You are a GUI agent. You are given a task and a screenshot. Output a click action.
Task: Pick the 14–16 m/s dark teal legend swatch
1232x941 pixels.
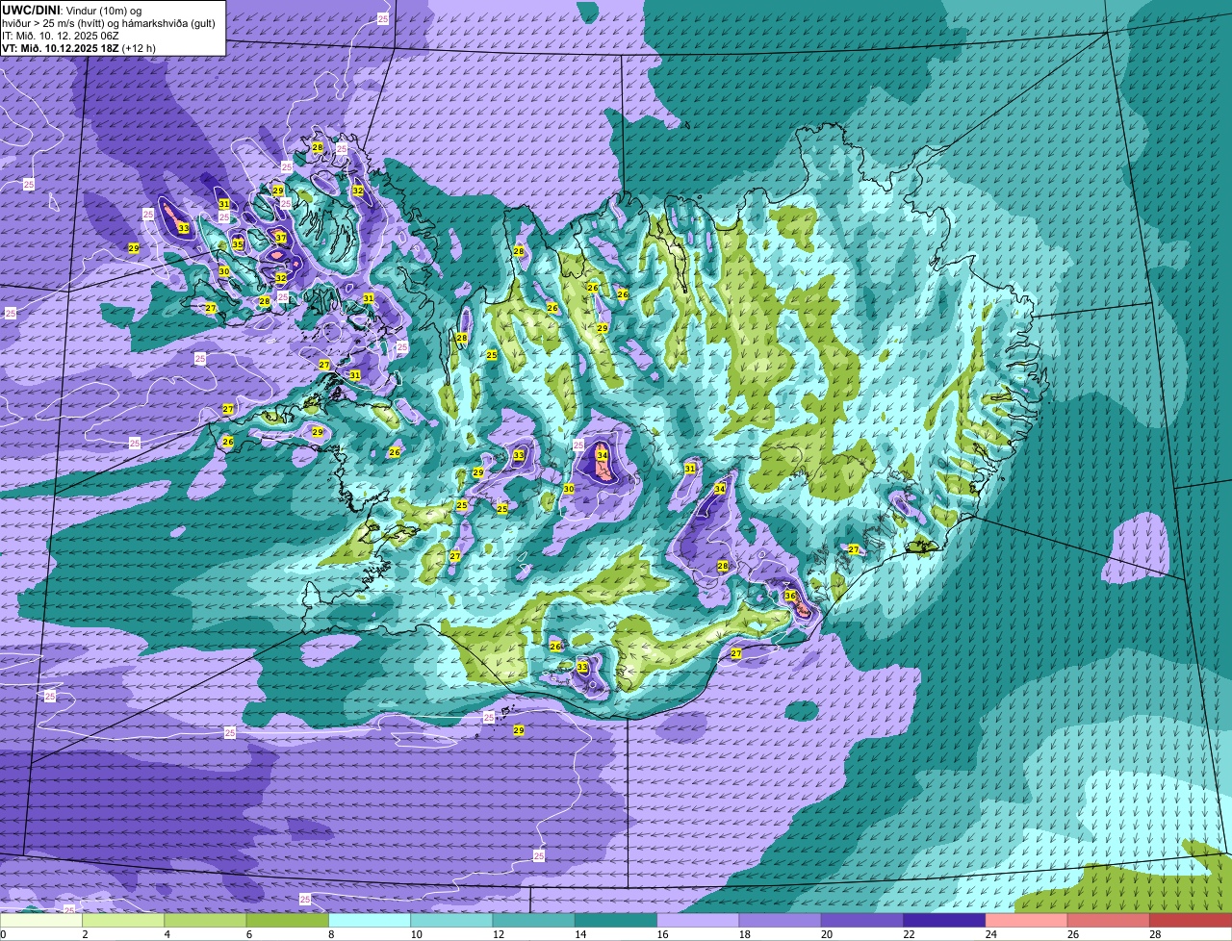click(x=617, y=921)
